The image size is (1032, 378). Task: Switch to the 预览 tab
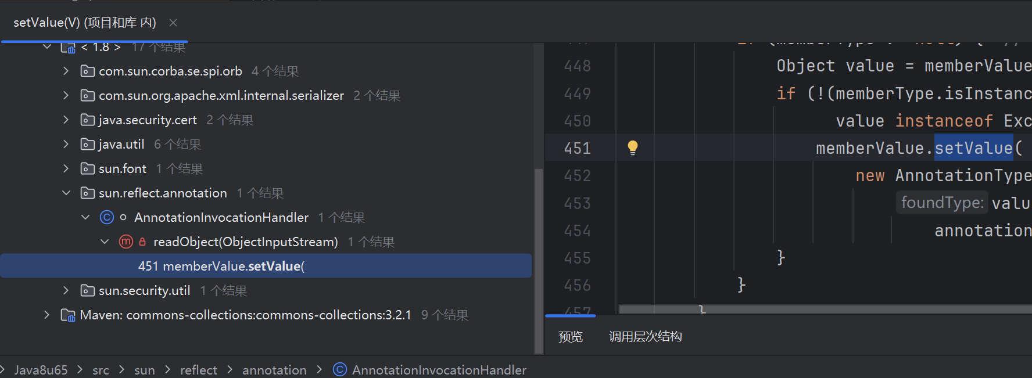570,337
